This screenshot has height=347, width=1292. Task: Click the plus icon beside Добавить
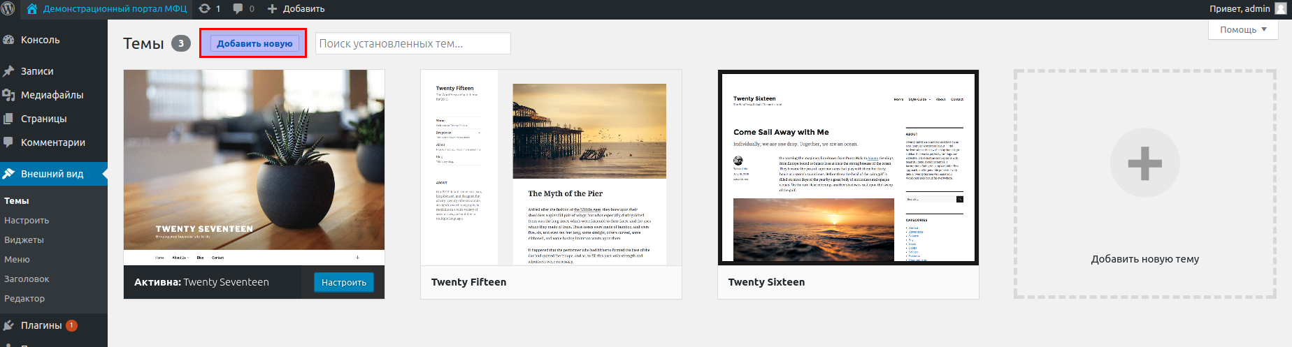(273, 9)
